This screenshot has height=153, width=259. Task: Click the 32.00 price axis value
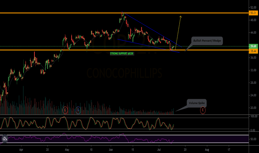click(253, 70)
